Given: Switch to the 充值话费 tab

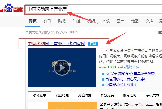Looking at the screenshot, I should click(x=85, y=95).
